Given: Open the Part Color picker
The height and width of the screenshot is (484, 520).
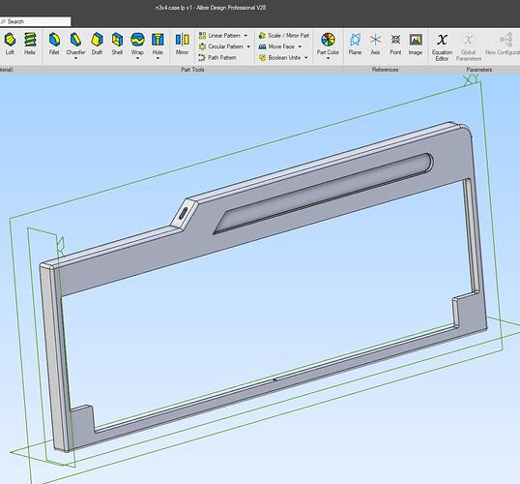Looking at the screenshot, I should 328,44.
